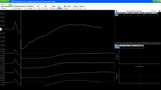Expand the Ток current dropdown arrow

(62, 8)
